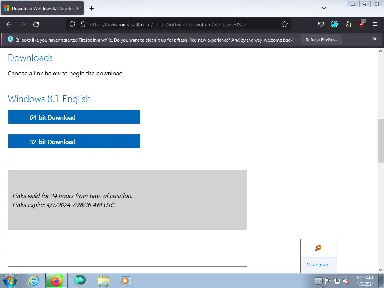Open the Firefox application menu

coord(375,24)
